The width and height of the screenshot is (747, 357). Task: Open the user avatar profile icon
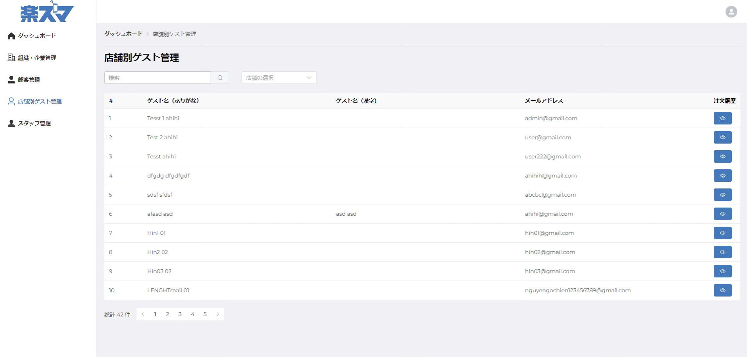pos(731,12)
